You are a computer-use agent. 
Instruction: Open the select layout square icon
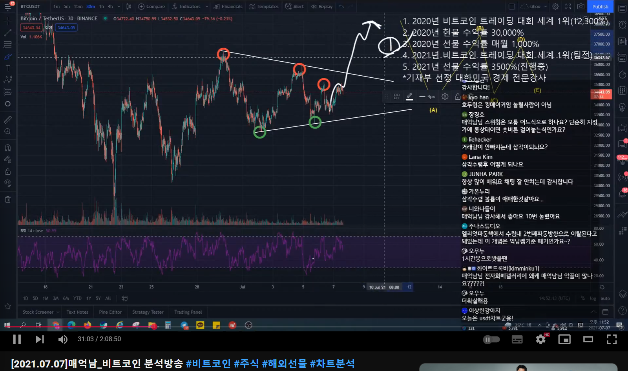[512, 7]
